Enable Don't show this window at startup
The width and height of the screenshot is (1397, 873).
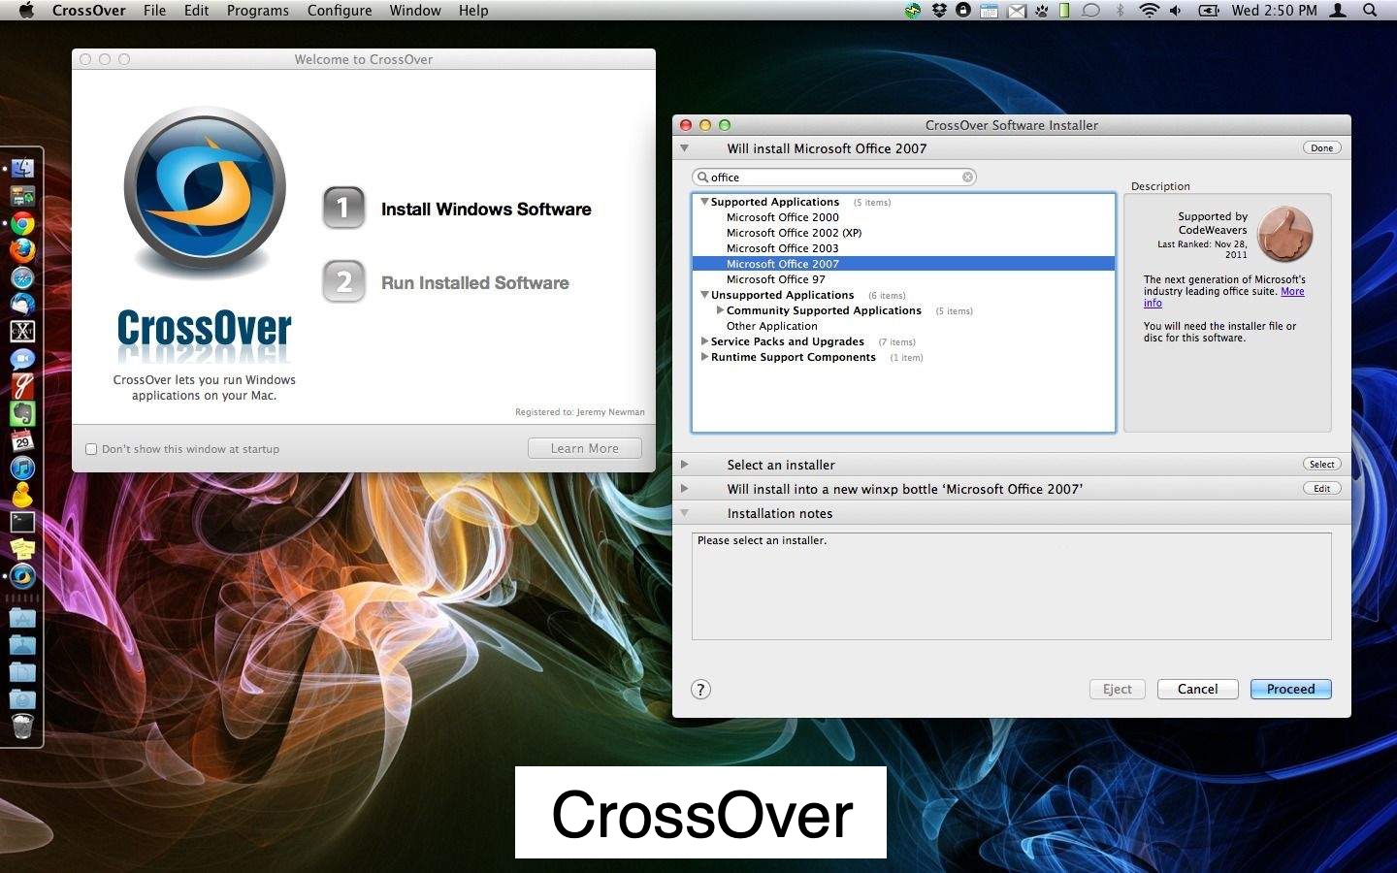point(91,449)
